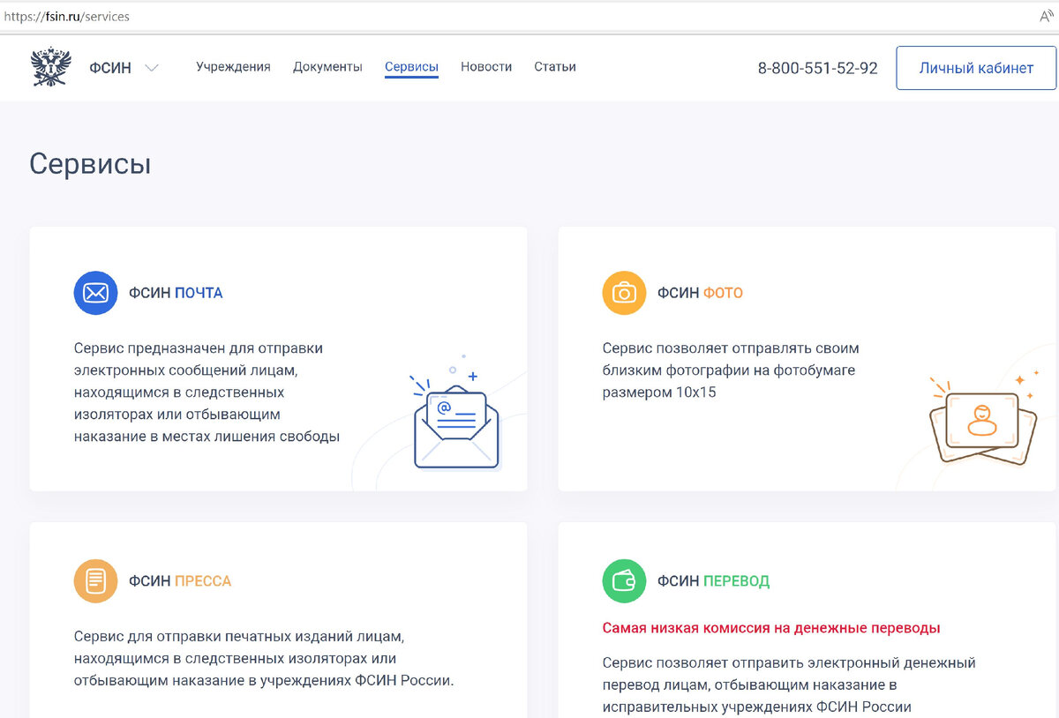Select the Сервисы tab in navigation
Image resolution: width=1059 pixels, height=718 pixels.
click(x=411, y=67)
